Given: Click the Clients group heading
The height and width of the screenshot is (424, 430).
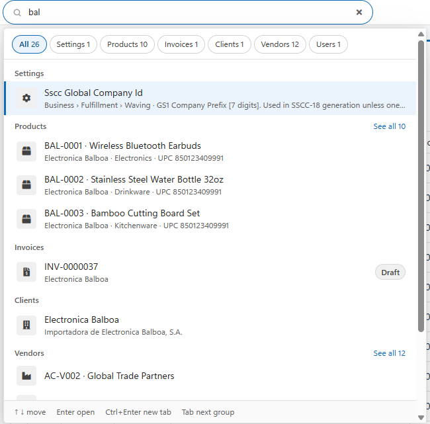Looking at the screenshot, I should [26, 300].
